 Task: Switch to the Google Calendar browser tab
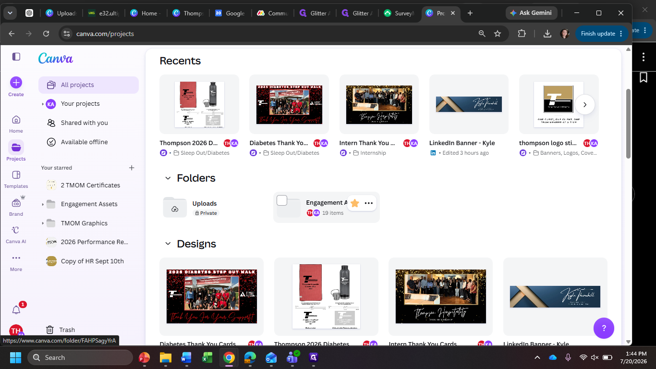click(x=229, y=13)
